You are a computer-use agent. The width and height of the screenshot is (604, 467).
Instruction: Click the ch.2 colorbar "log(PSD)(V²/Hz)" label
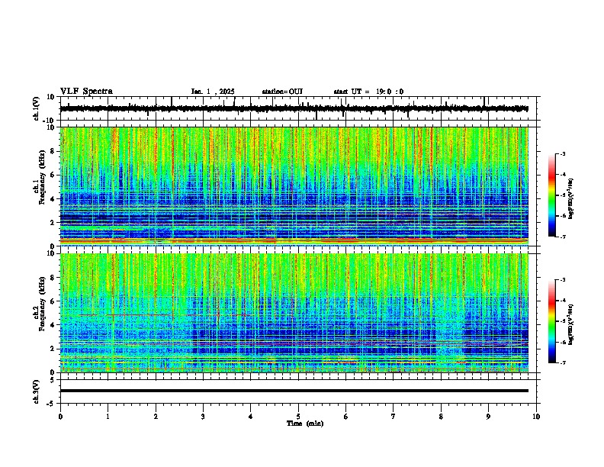571,324
